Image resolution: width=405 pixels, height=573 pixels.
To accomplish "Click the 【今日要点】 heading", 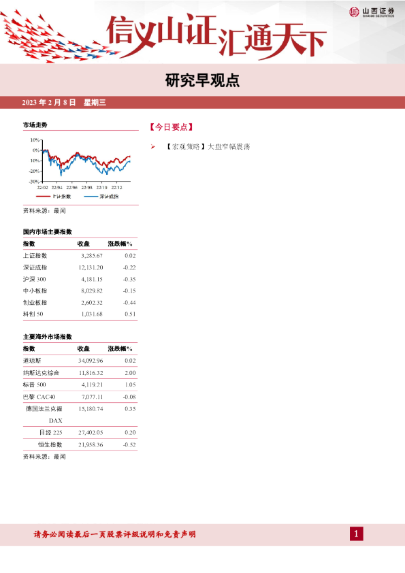I will 171,127.
